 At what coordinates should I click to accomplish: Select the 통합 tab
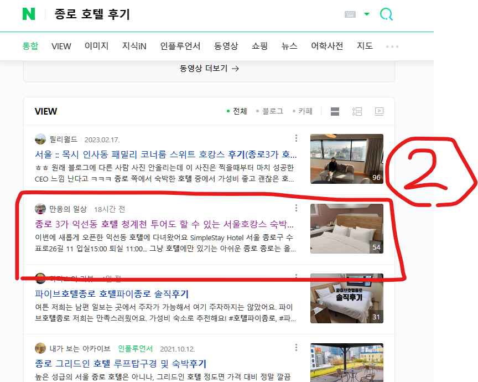click(x=30, y=46)
